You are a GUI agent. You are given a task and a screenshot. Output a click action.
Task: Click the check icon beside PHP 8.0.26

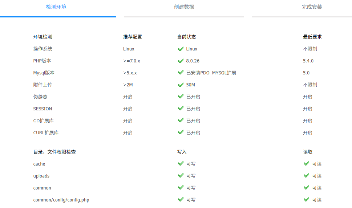pos(181,61)
